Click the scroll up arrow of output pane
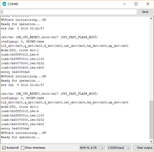This screenshot has height=152, width=154. pos(151,18)
